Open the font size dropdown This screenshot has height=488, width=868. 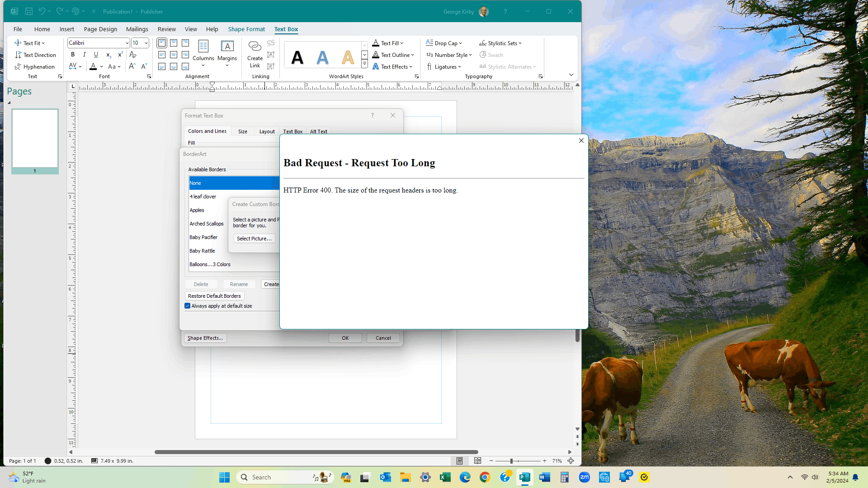[146, 43]
